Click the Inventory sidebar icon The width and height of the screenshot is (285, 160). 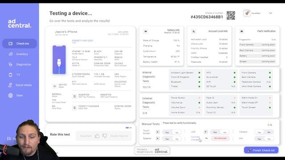[x=11, y=54]
